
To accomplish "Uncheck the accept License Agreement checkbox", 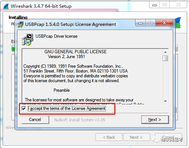I will [24, 108].
